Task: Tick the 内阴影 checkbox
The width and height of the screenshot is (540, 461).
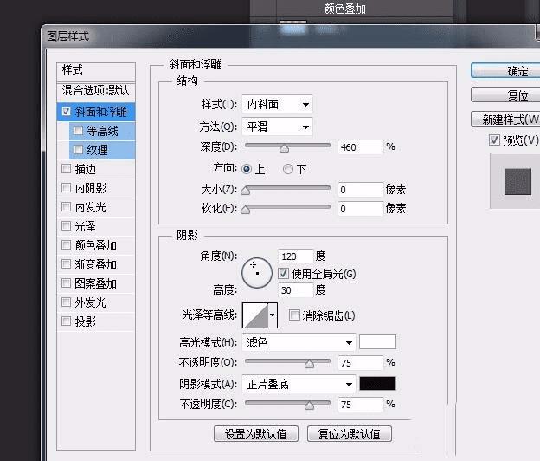Action: [x=66, y=187]
